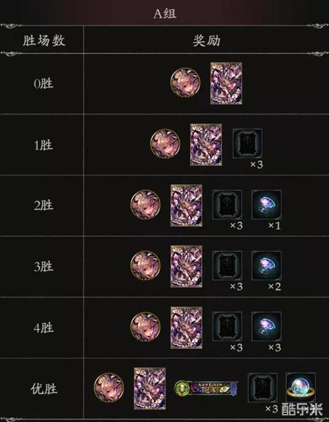The image size is (329, 422).
Task: Click the card pack ticket in 优胜 row
Action: click(x=263, y=388)
